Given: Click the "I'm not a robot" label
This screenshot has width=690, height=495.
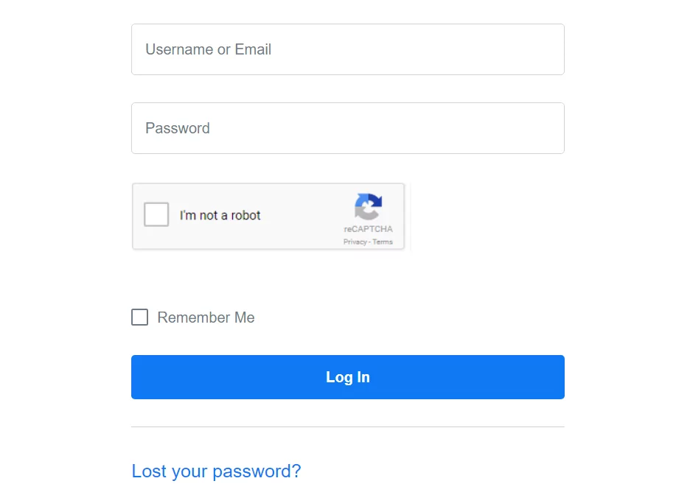Looking at the screenshot, I should pos(220,216).
